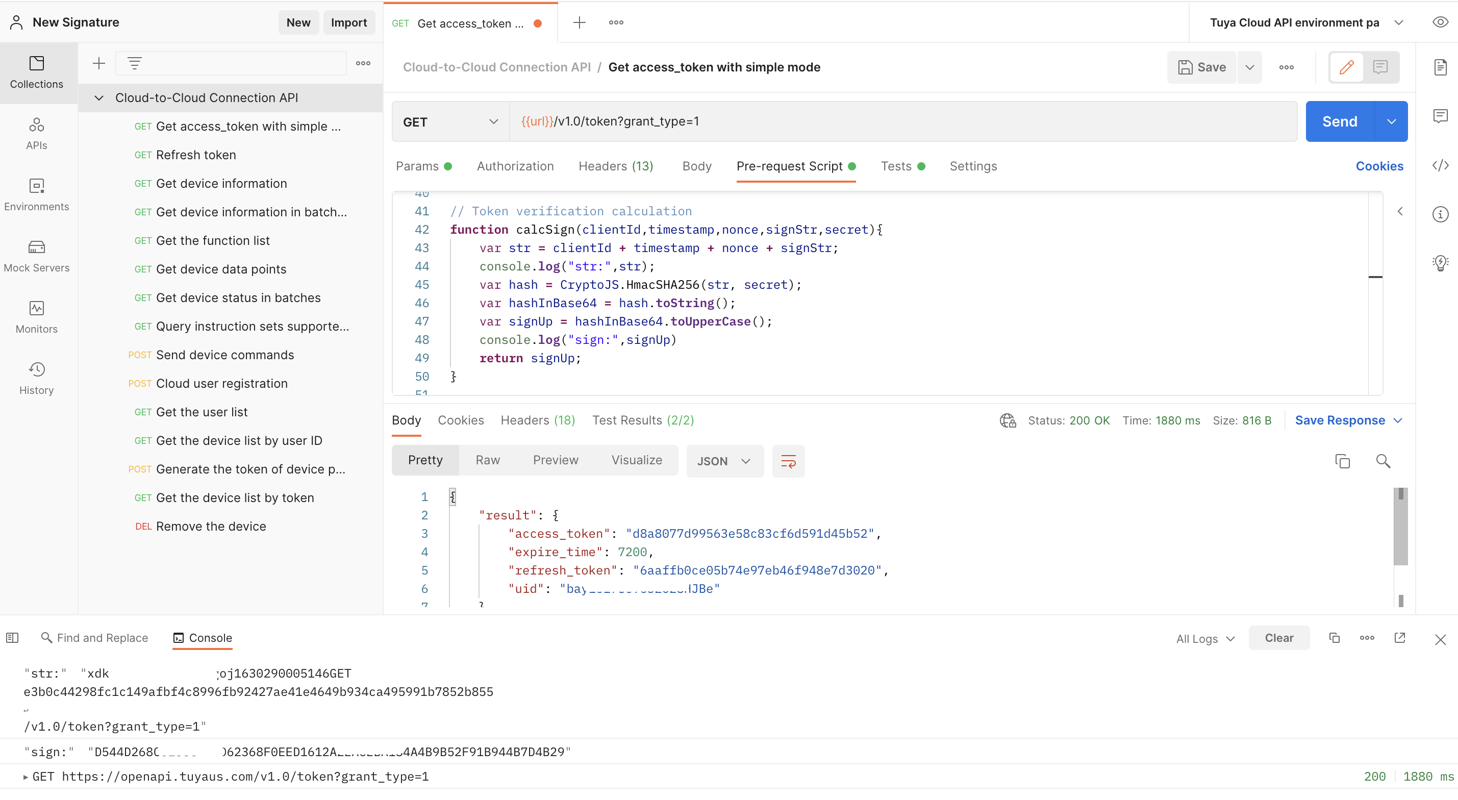Image resolution: width=1458 pixels, height=800 pixels.
Task: Close the console panel
Action: coord(1441,640)
